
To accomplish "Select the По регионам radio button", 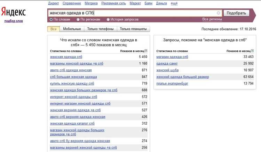I will [x=78, y=19].
